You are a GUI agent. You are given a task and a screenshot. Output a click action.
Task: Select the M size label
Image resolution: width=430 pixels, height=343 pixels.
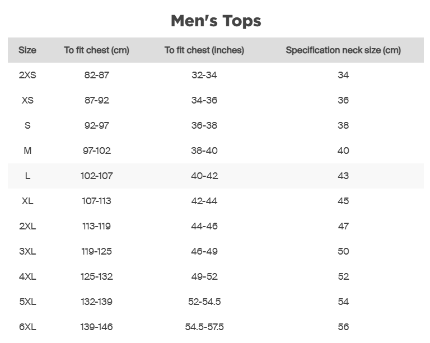pyautogui.click(x=27, y=151)
